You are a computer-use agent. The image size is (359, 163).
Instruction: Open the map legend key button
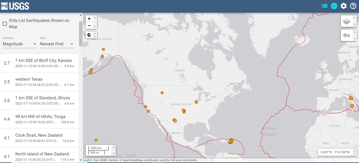346,35
